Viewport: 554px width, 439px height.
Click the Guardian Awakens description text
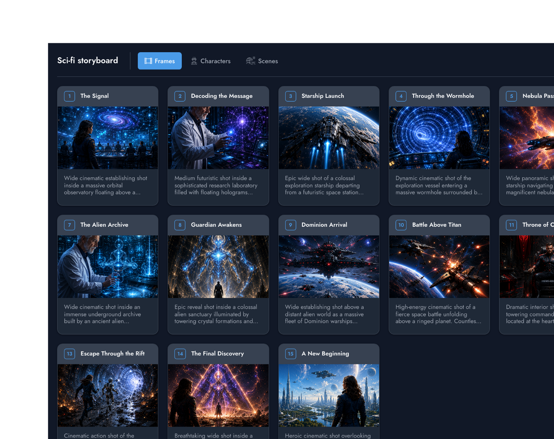point(216,314)
